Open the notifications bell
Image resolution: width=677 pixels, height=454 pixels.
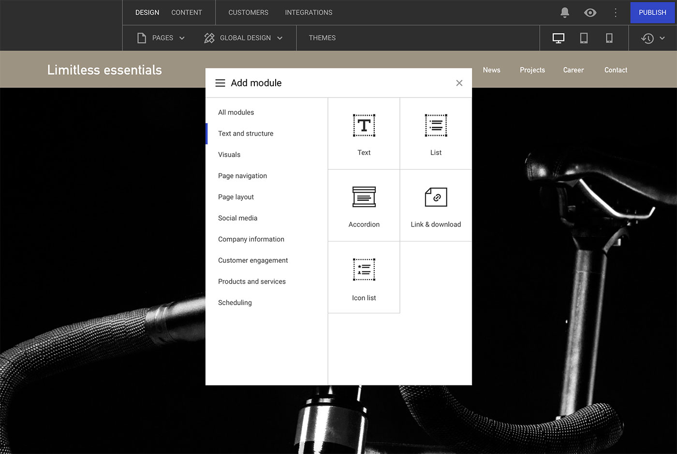[565, 13]
